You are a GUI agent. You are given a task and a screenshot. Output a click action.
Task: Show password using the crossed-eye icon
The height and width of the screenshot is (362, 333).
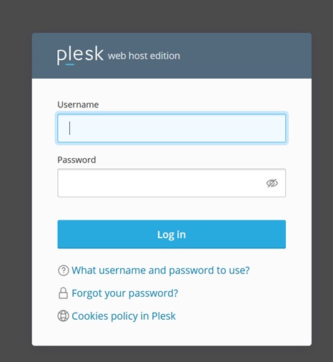(x=272, y=183)
